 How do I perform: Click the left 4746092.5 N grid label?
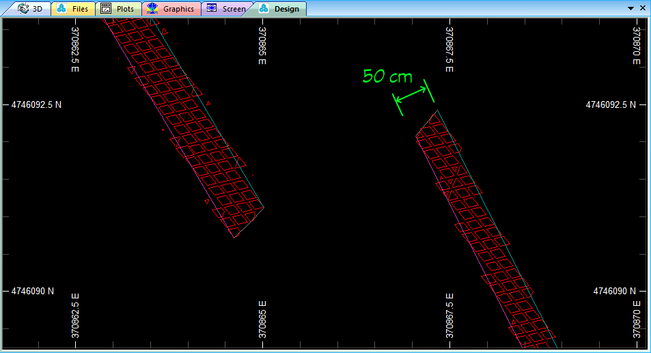click(36, 105)
